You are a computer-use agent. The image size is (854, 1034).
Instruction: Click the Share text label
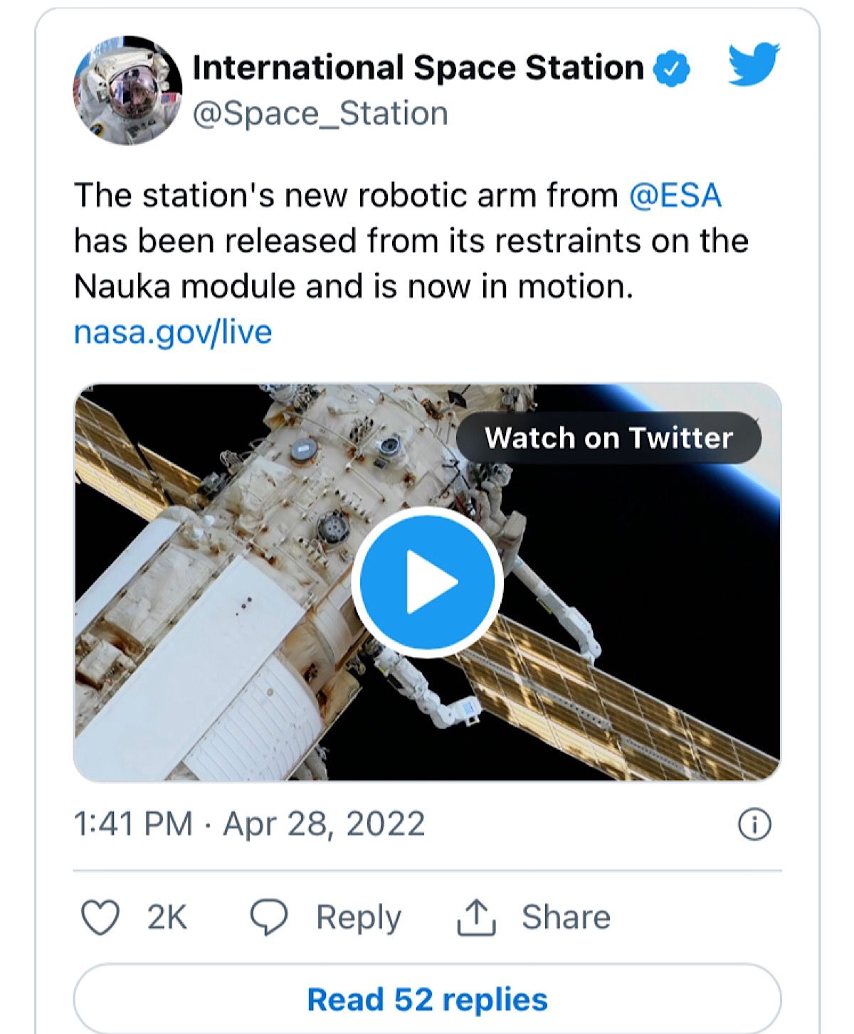(x=566, y=917)
